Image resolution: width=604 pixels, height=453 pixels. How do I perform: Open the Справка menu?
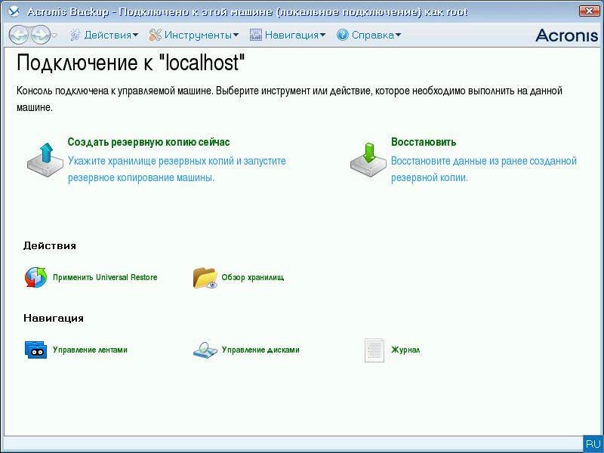376,35
